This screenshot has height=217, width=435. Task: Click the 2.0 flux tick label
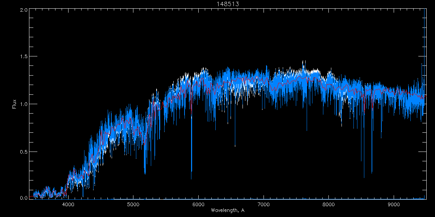(x=23, y=10)
